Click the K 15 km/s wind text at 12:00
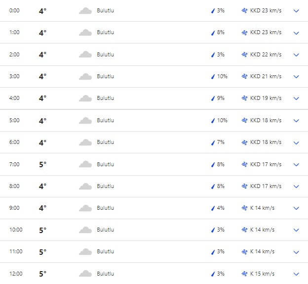Image resolution: width=308 pixels, height=284 pixels. coord(262,274)
